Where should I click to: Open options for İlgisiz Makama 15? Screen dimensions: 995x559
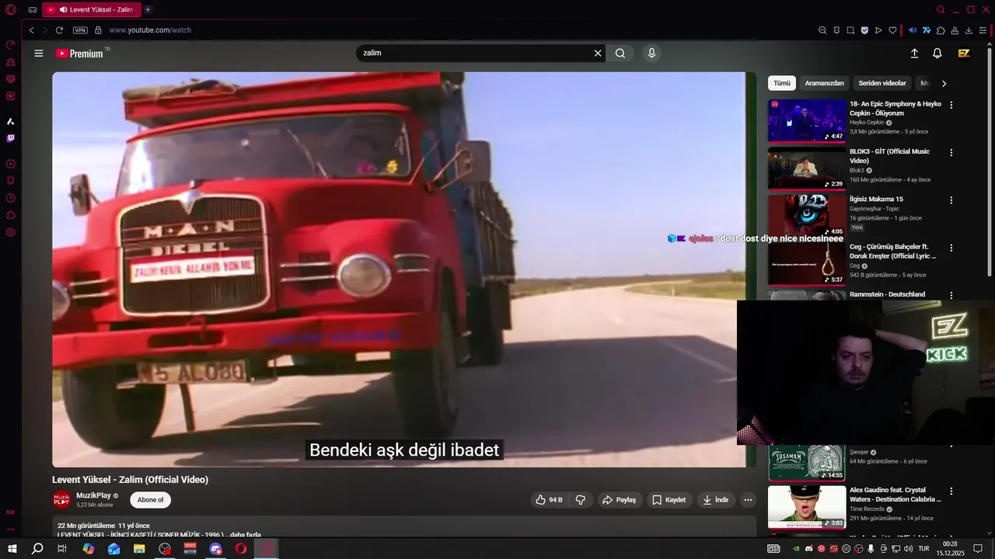tap(951, 200)
